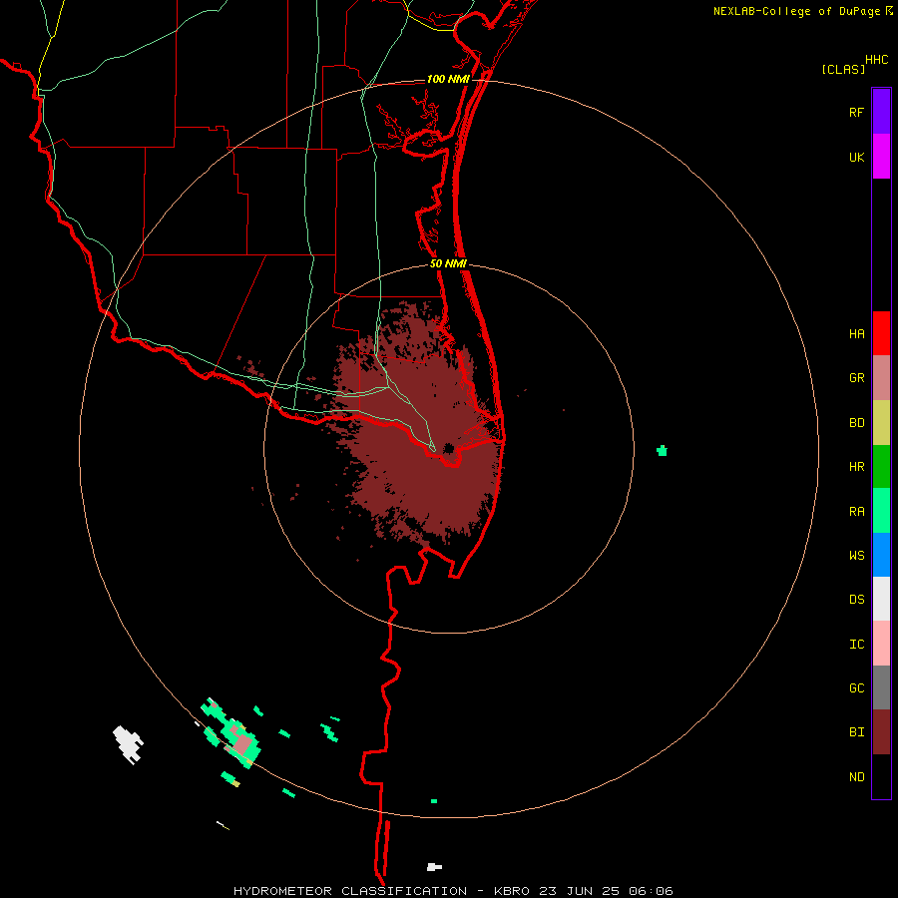Click the HA red legend swatch
The image size is (898, 898).
click(881, 333)
